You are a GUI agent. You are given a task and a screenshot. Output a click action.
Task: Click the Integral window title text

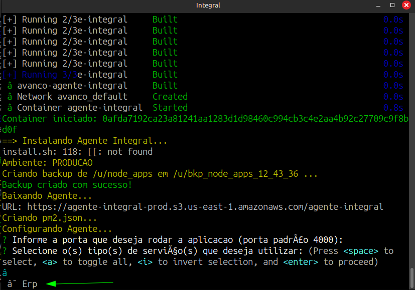click(x=208, y=6)
